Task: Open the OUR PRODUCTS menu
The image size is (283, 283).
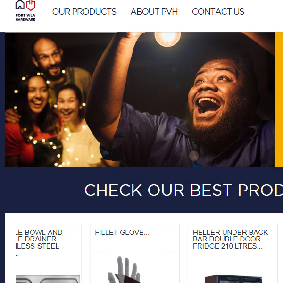Action: pyautogui.click(x=84, y=12)
